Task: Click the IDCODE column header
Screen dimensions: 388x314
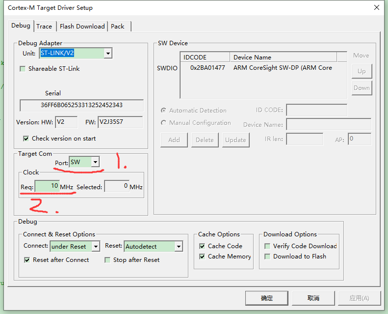Action: [x=205, y=57]
